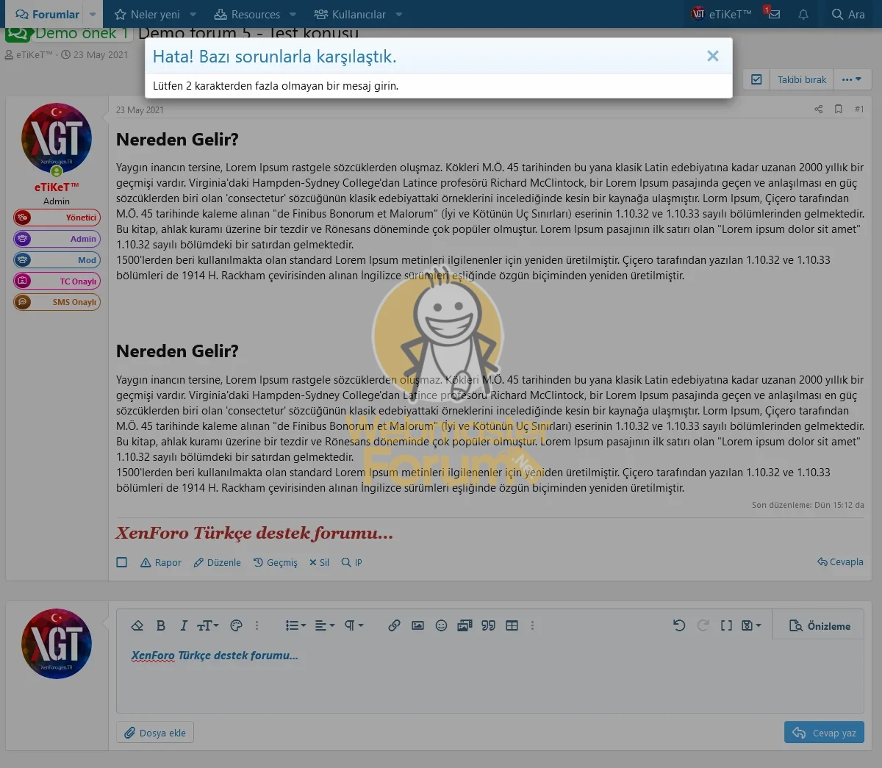Report the post with Rapor
882x768 pixels.
click(x=161, y=562)
